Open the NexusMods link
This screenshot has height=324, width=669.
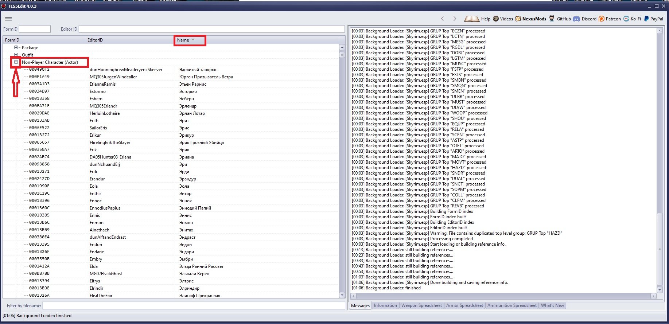[534, 19]
